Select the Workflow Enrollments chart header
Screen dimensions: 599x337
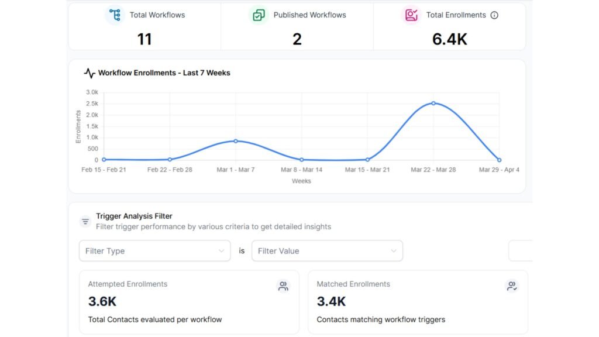pos(164,73)
